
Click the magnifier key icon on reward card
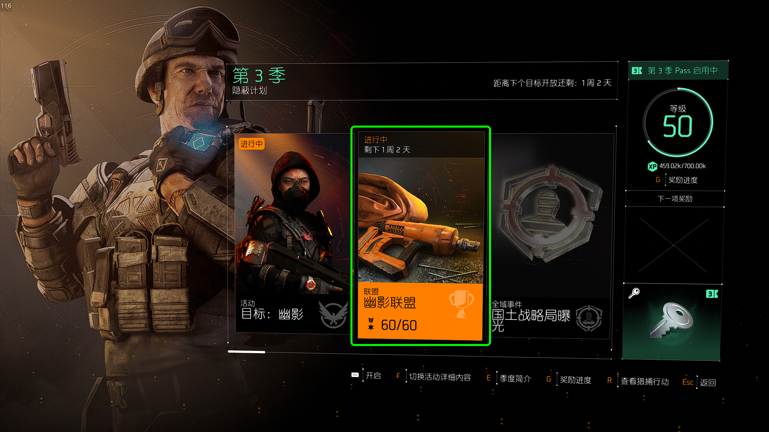point(634,293)
